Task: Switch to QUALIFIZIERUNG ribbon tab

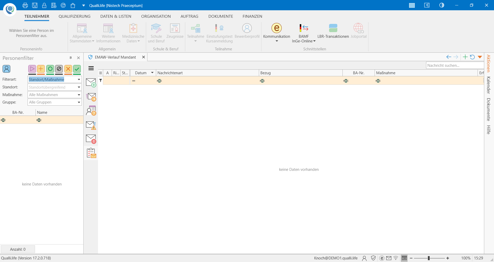Action: tap(75, 16)
